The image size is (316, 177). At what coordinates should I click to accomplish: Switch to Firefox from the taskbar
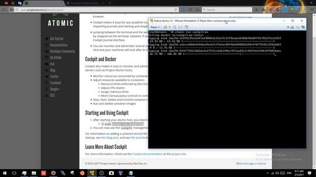tap(53, 173)
